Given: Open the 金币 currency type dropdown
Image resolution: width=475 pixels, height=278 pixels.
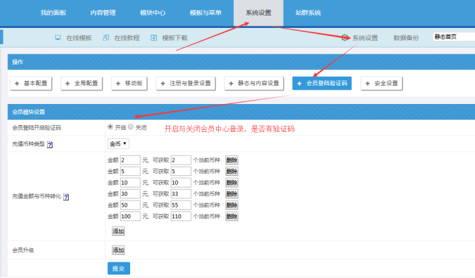Looking at the screenshot, I should point(118,143).
